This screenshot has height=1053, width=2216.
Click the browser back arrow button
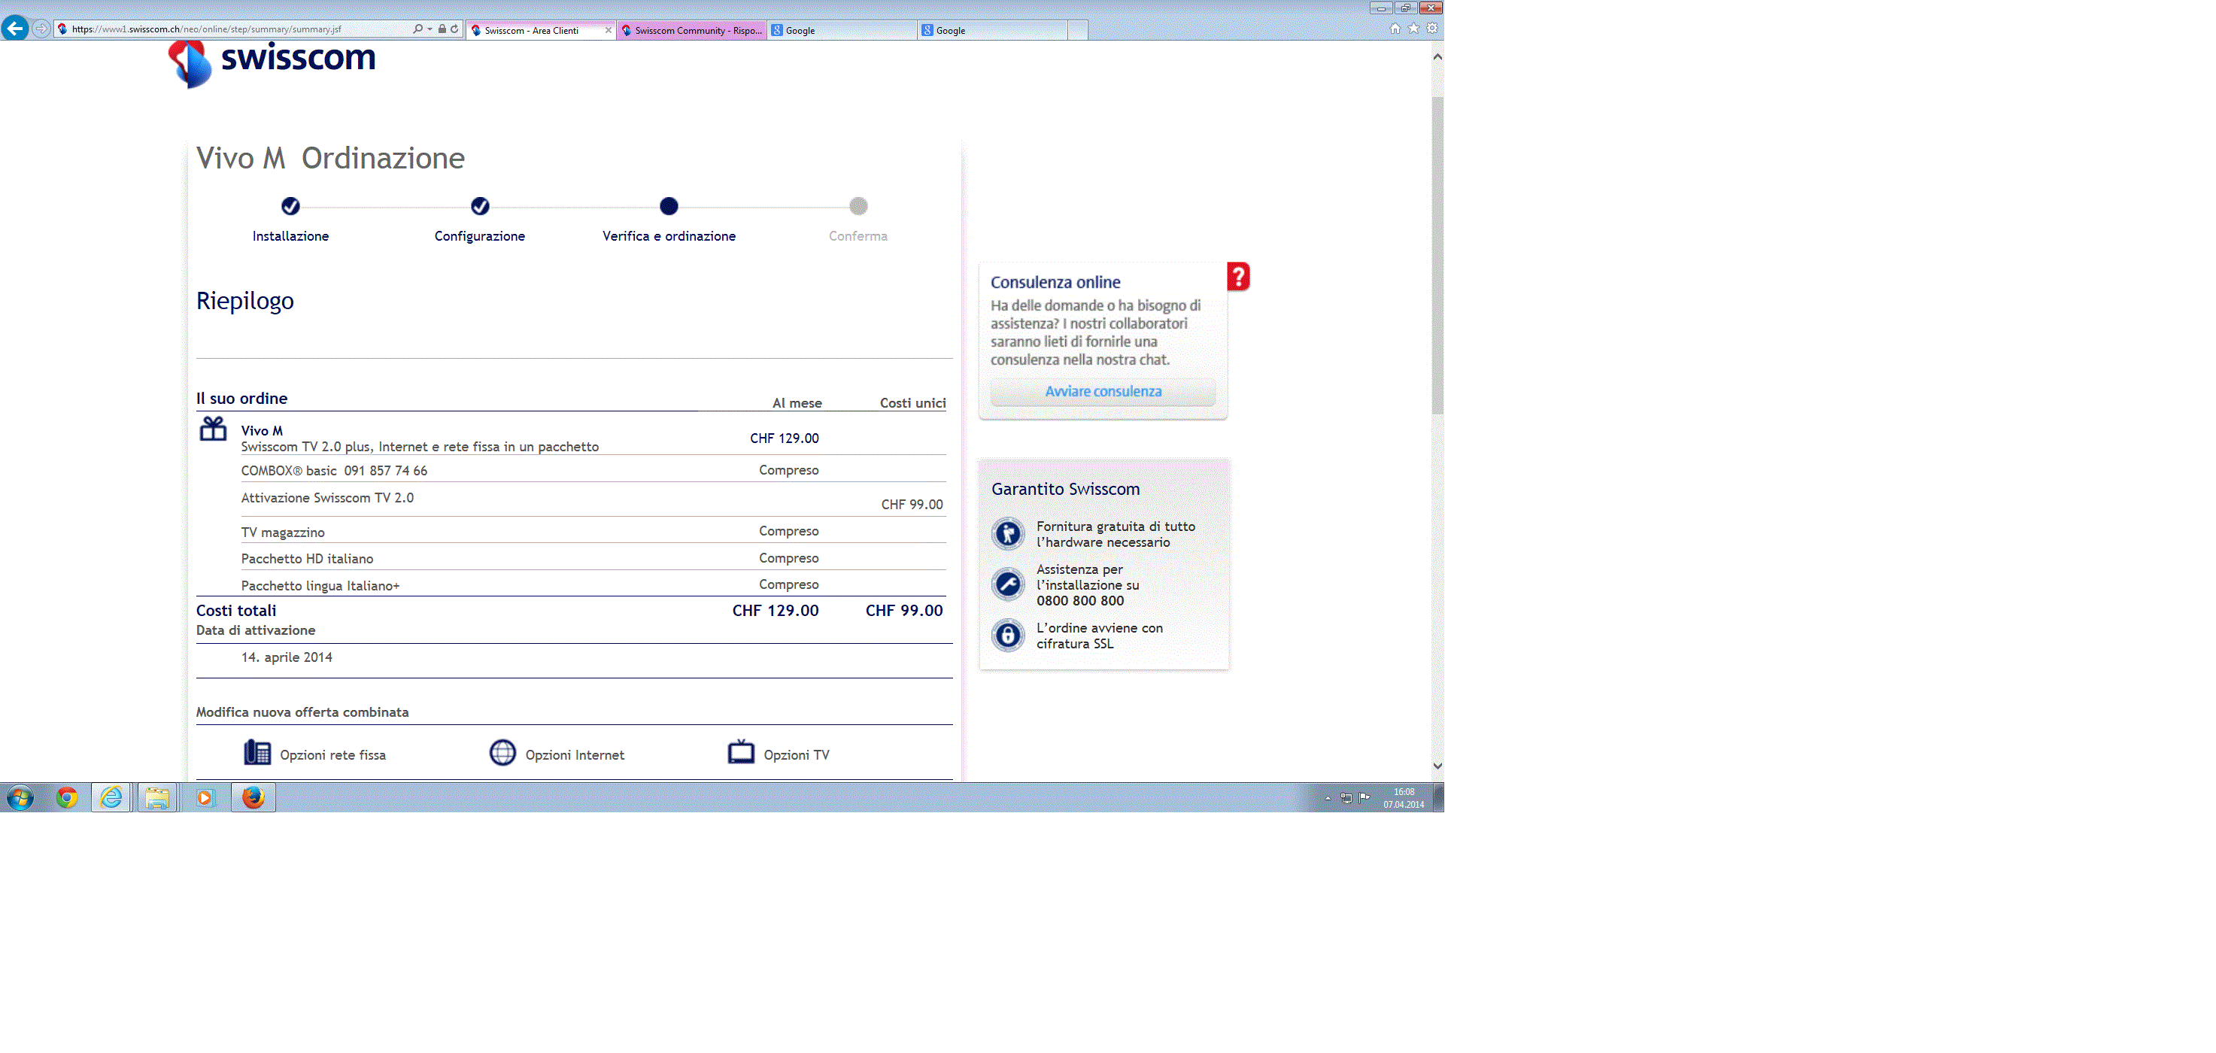coord(14,29)
